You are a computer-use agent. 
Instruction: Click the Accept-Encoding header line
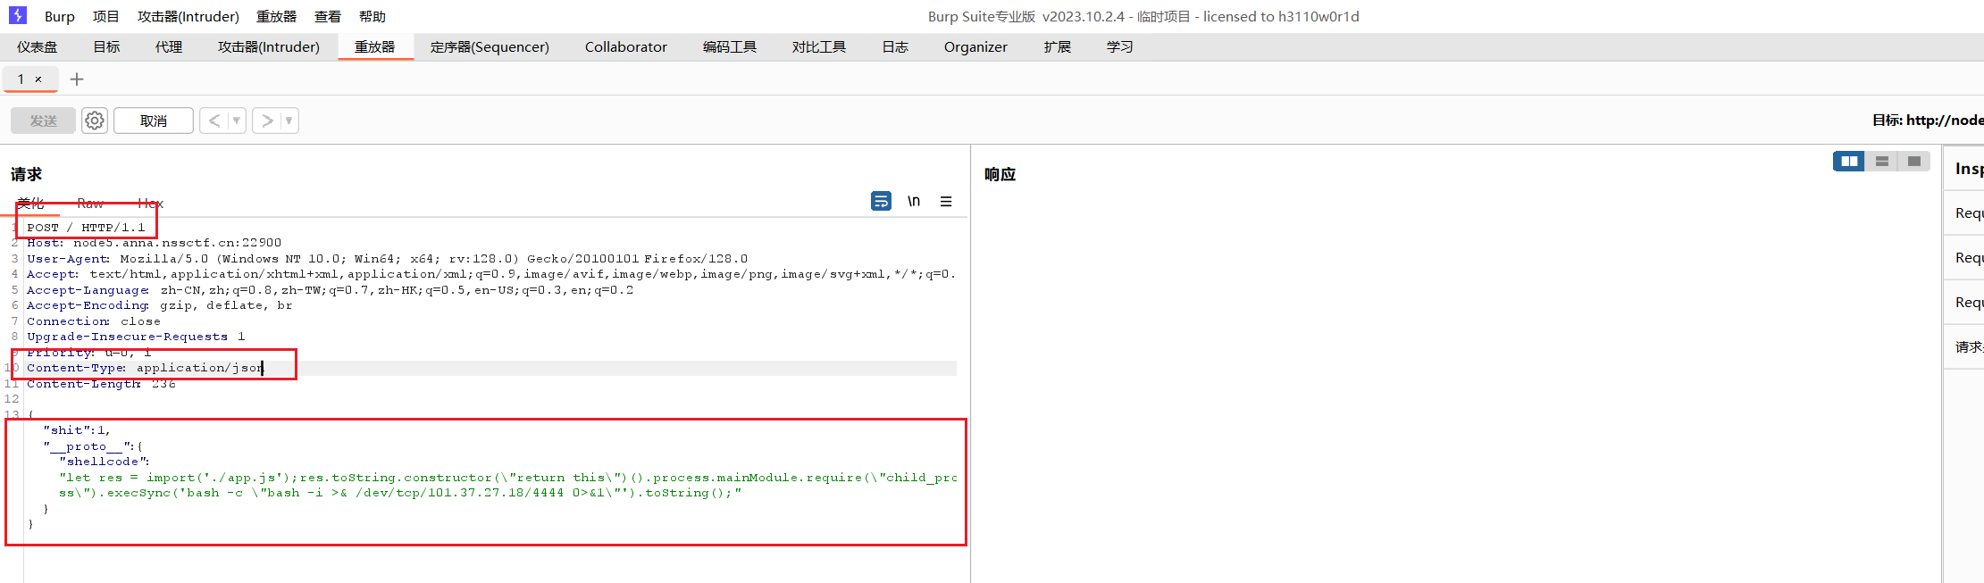[x=159, y=305]
